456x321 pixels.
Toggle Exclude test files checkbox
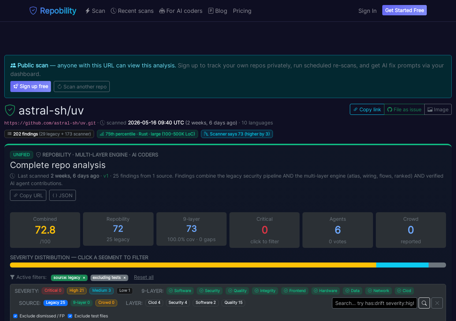[x=70, y=316]
